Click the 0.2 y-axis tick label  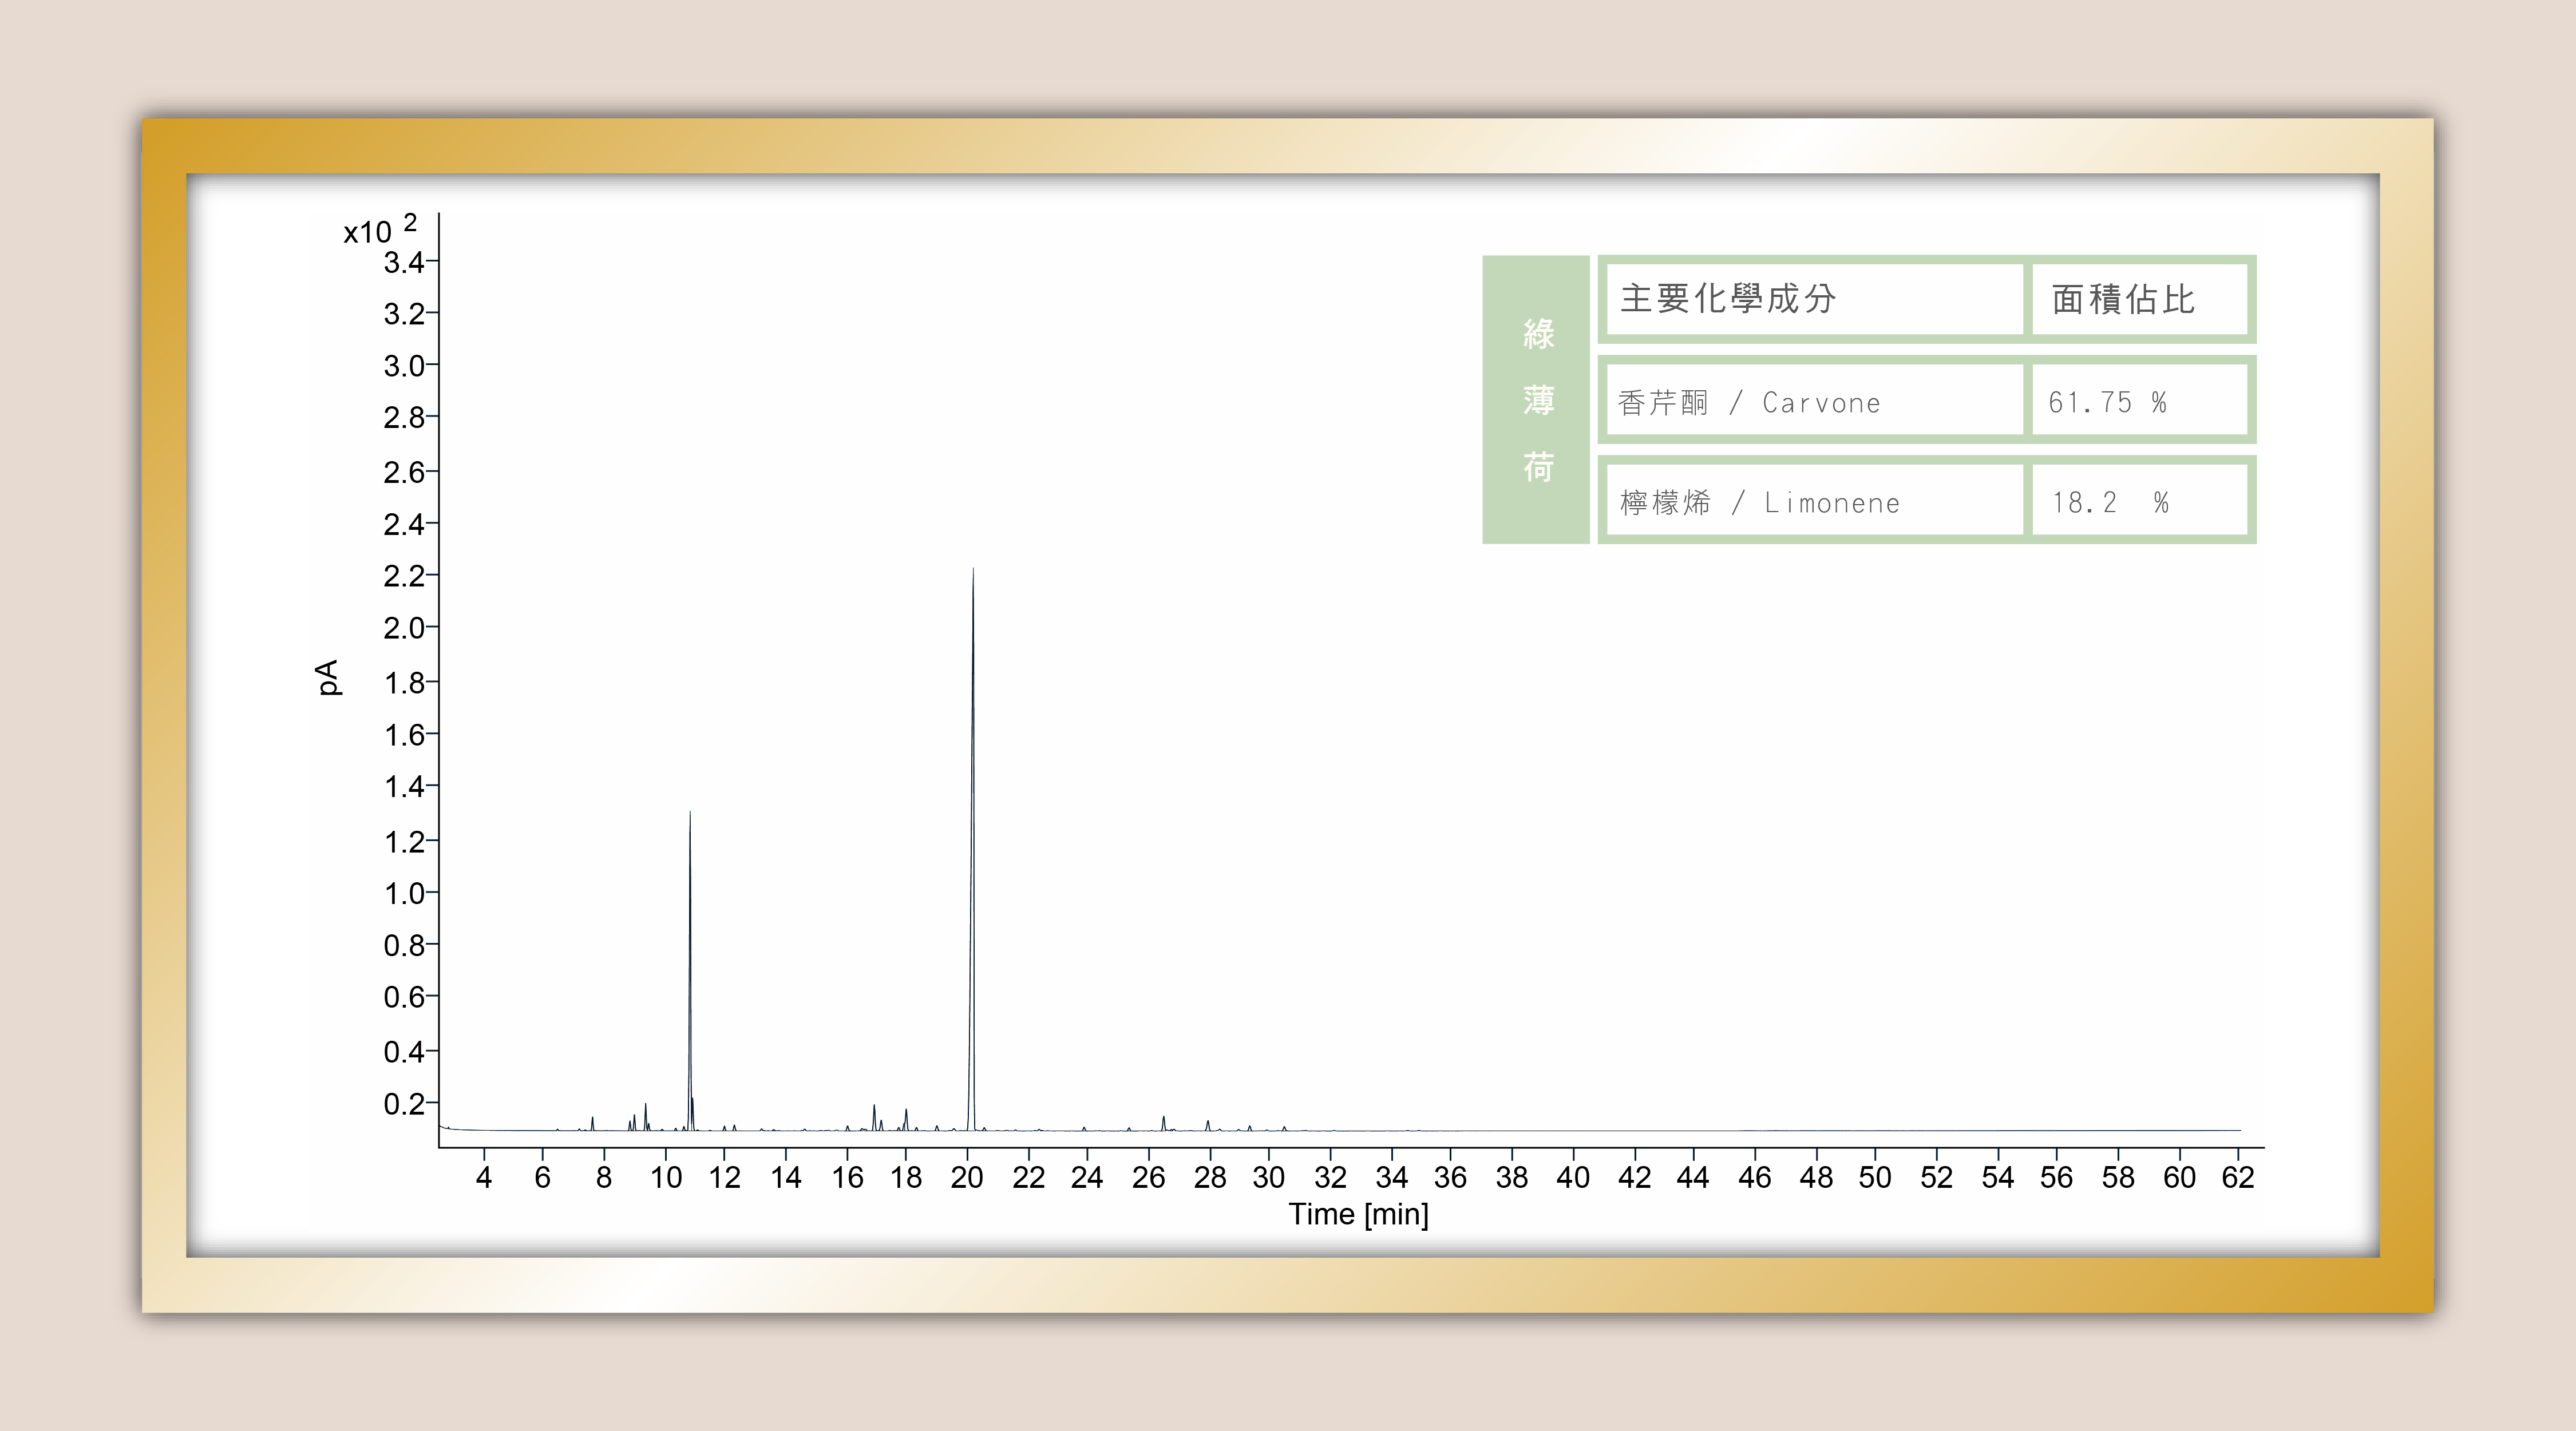click(x=403, y=1104)
